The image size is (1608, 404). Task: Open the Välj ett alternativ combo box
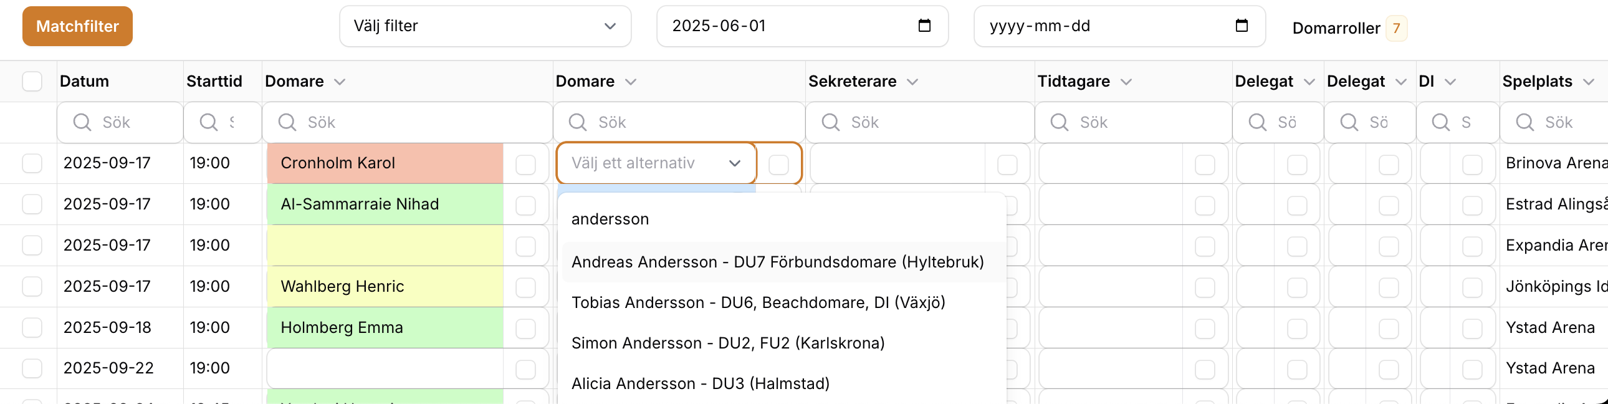[x=656, y=163]
